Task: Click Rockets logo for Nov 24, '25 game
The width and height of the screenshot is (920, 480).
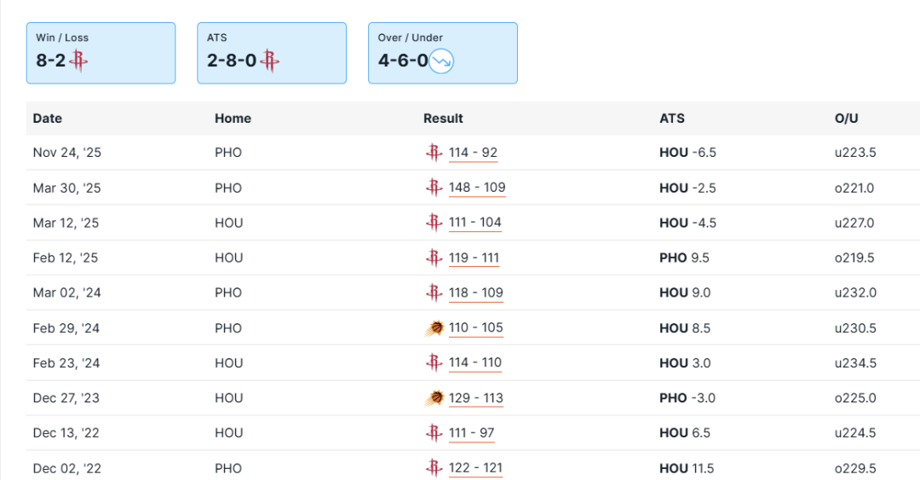Action: point(434,153)
